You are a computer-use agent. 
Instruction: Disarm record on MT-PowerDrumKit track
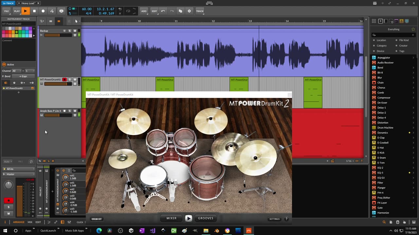click(x=64, y=80)
